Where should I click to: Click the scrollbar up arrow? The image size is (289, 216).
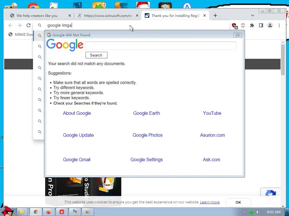[x=283, y=42]
